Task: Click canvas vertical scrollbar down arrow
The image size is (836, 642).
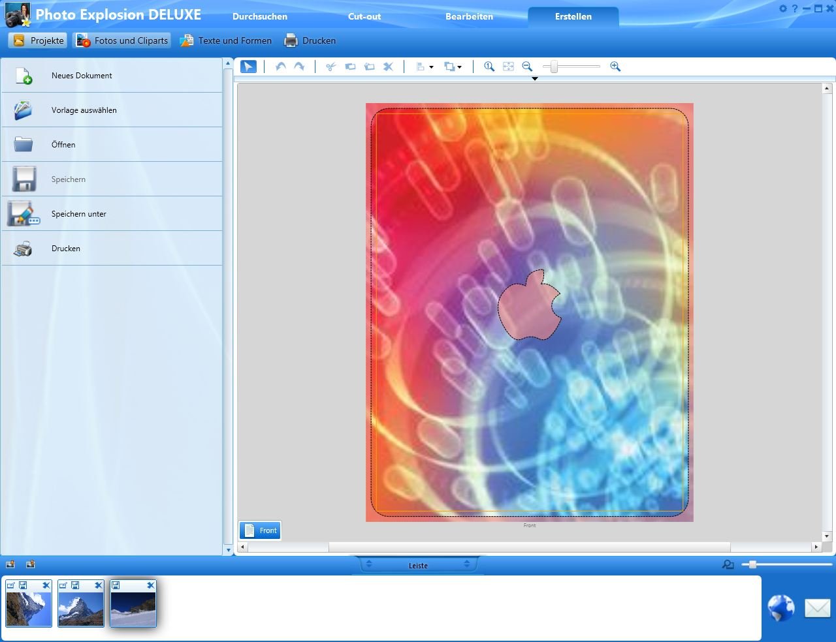Action: click(x=827, y=536)
